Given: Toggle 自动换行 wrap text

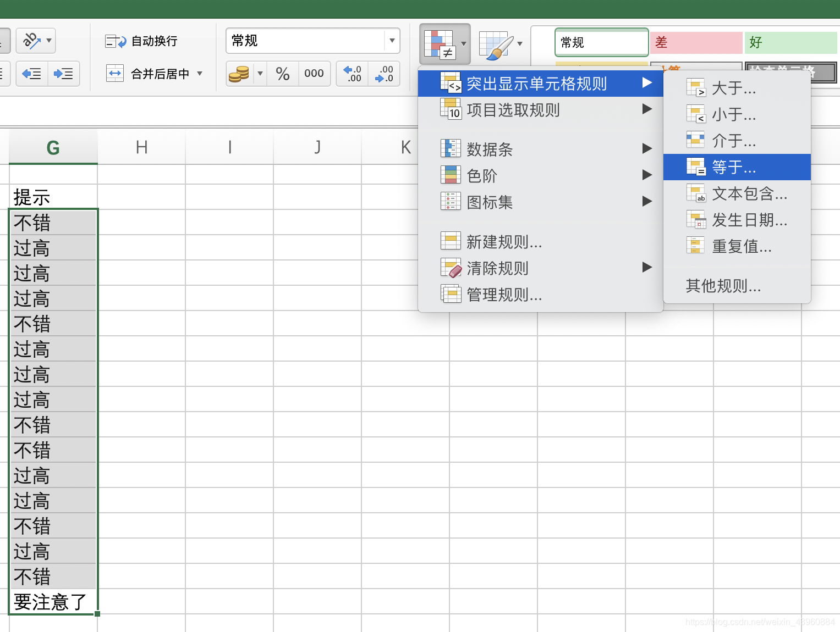Looking at the screenshot, I should [141, 41].
